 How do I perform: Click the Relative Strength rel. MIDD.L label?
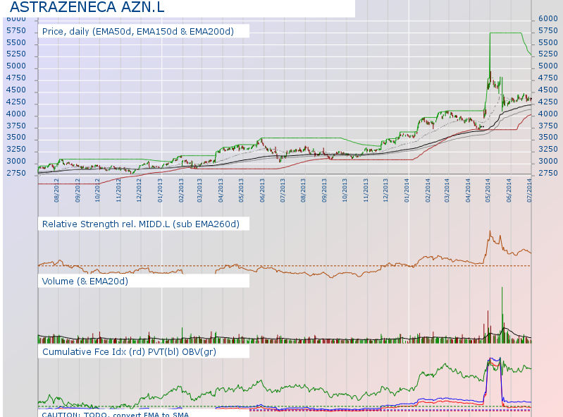point(141,224)
